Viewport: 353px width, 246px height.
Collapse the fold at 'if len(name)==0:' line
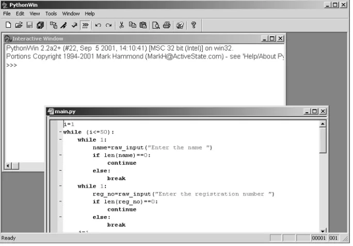(60, 155)
